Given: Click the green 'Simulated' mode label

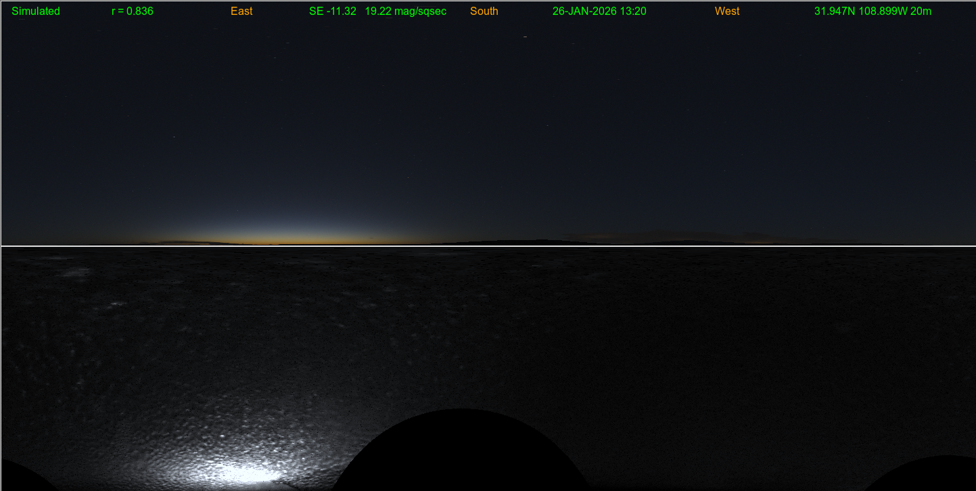Looking at the screenshot, I should pyautogui.click(x=36, y=11).
